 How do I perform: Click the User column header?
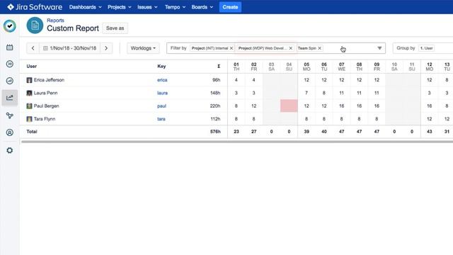coord(31,66)
